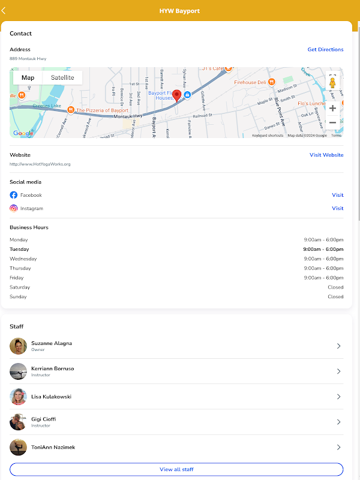
Task: Click Get Directions link
Action: (x=325, y=49)
